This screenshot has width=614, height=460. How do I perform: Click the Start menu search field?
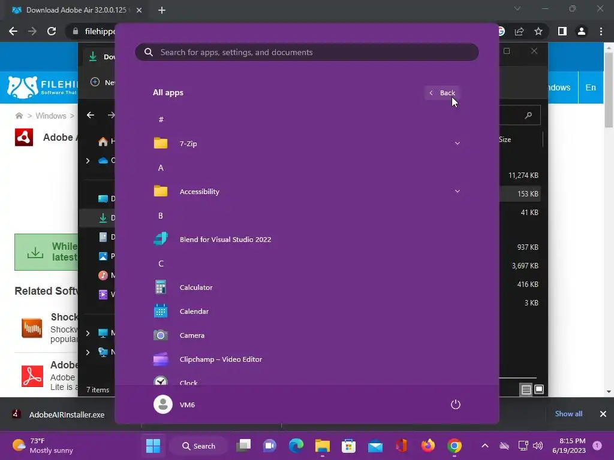[306, 52]
